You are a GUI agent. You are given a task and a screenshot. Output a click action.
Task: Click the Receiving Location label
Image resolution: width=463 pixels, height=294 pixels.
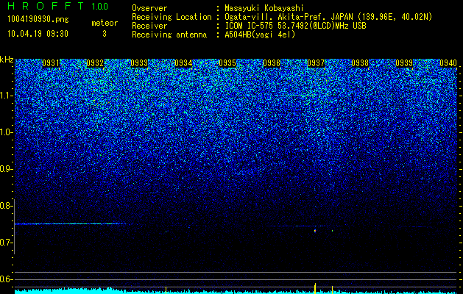(172, 17)
